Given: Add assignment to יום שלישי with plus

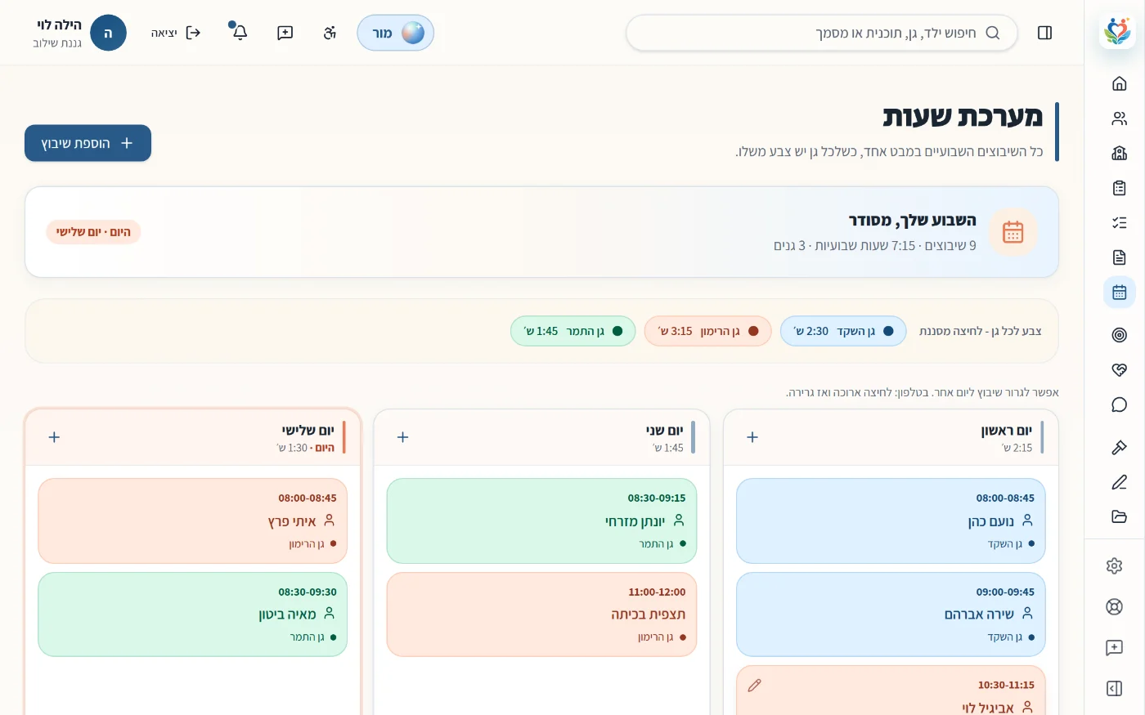Looking at the screenshot, I should tap(54, 437).
